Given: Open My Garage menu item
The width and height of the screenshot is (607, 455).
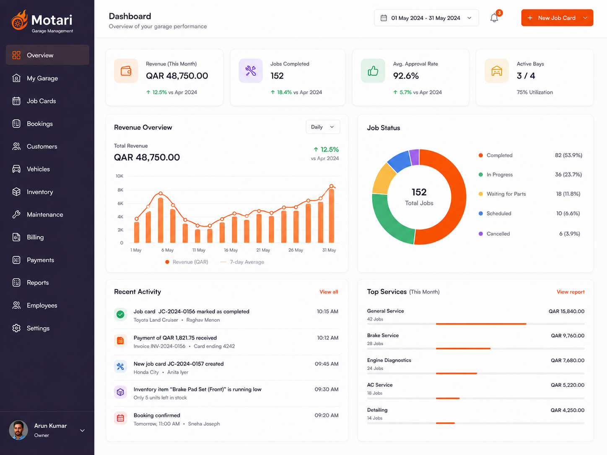Looking at the screenshot, I should (47, 78).
